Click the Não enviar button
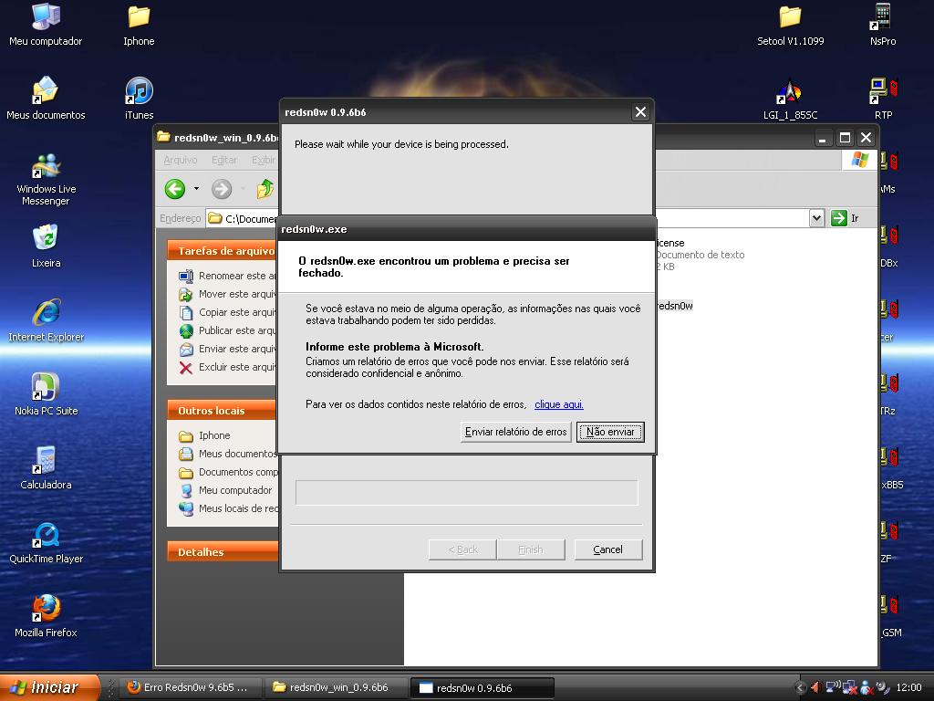The height and width of the screenshot is (701, 934). point(610,432)
